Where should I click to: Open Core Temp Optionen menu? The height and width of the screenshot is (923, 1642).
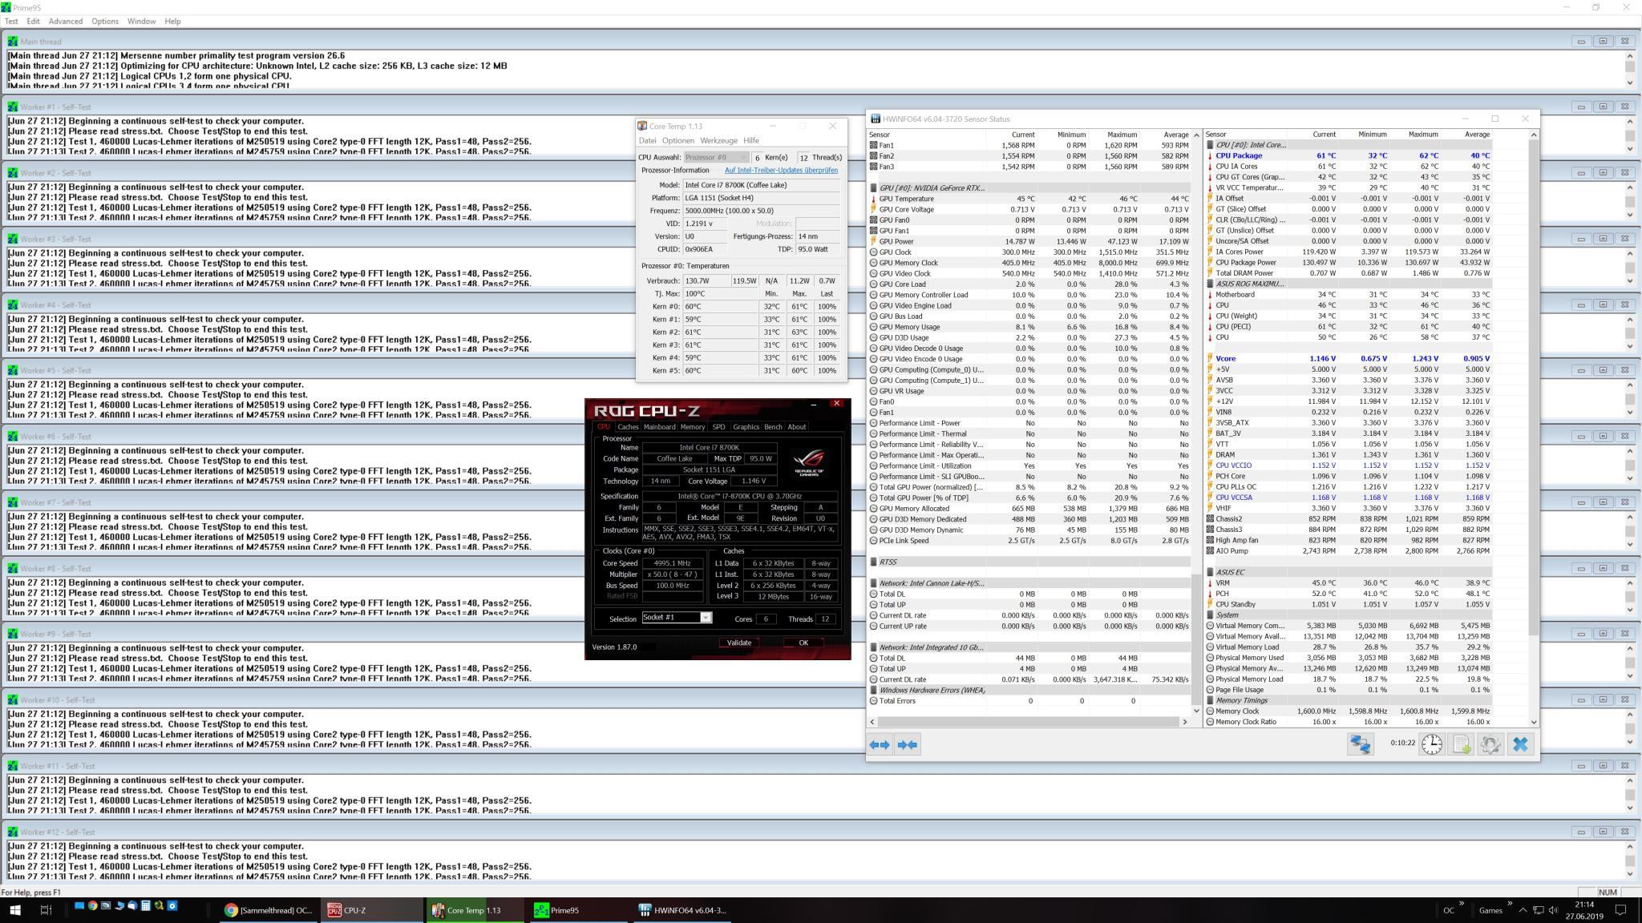[677, 140]
